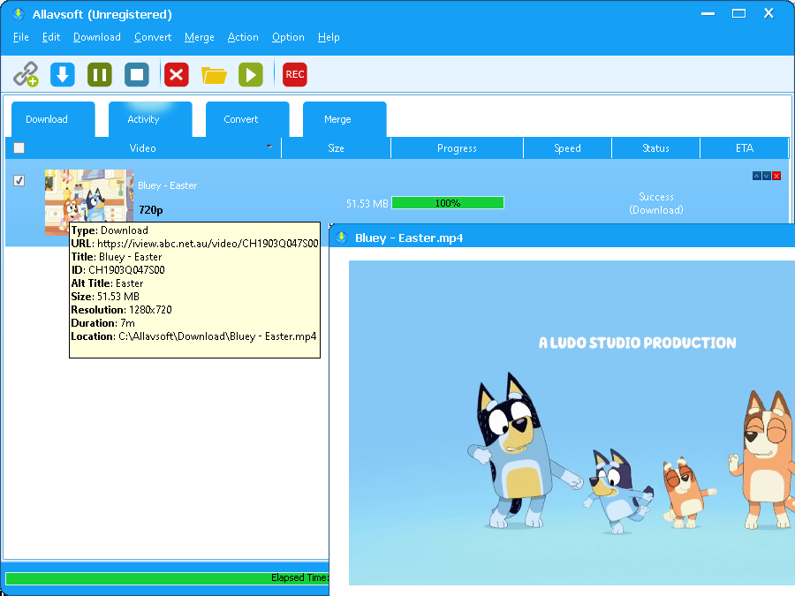
Task: Click the Location path in the tooltip
Action: (193, 336)
